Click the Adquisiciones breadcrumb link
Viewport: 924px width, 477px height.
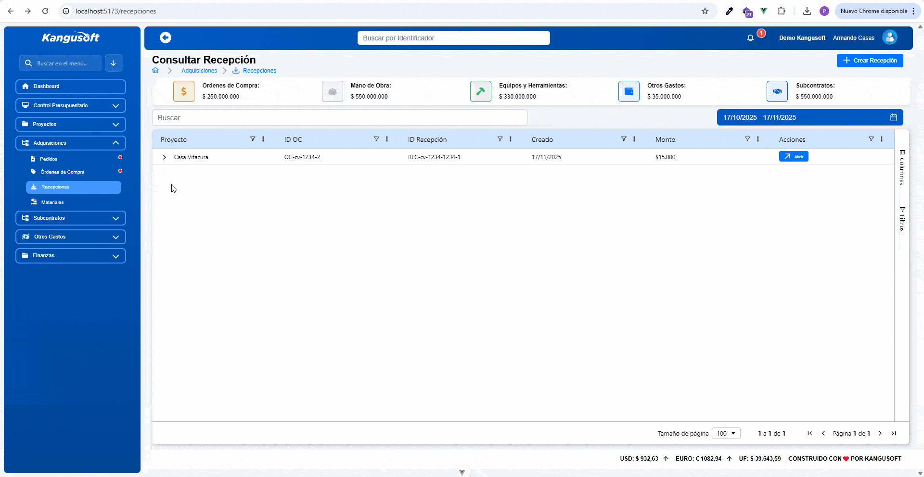pyautogui.click(x=199, y=71)
